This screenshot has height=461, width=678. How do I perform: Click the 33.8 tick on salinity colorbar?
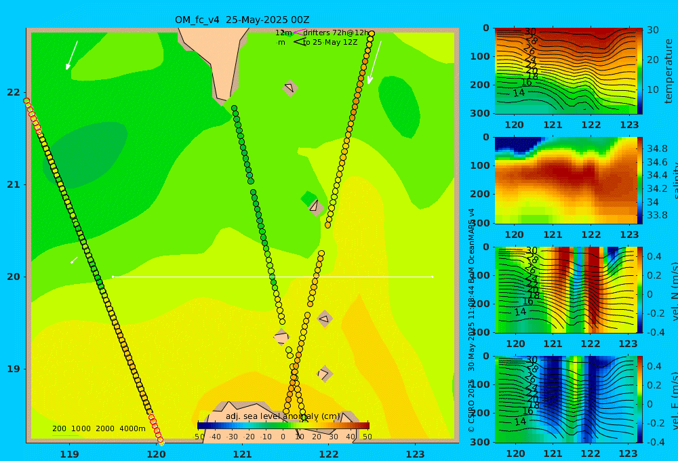click(x=657, y=215)
